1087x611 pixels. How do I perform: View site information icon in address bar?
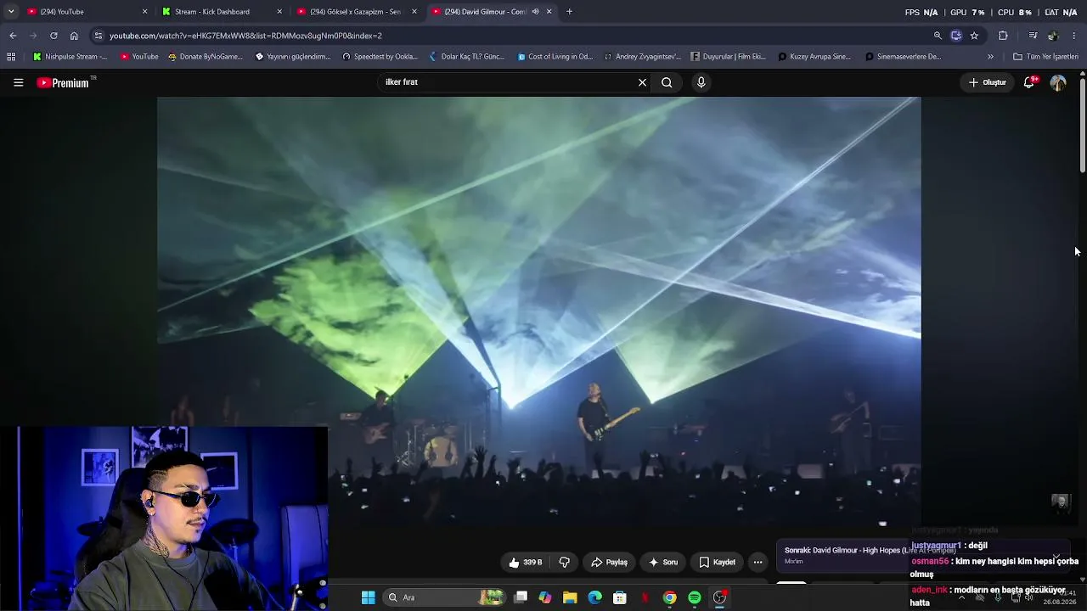pyautogui.click(x=99, y=36)
